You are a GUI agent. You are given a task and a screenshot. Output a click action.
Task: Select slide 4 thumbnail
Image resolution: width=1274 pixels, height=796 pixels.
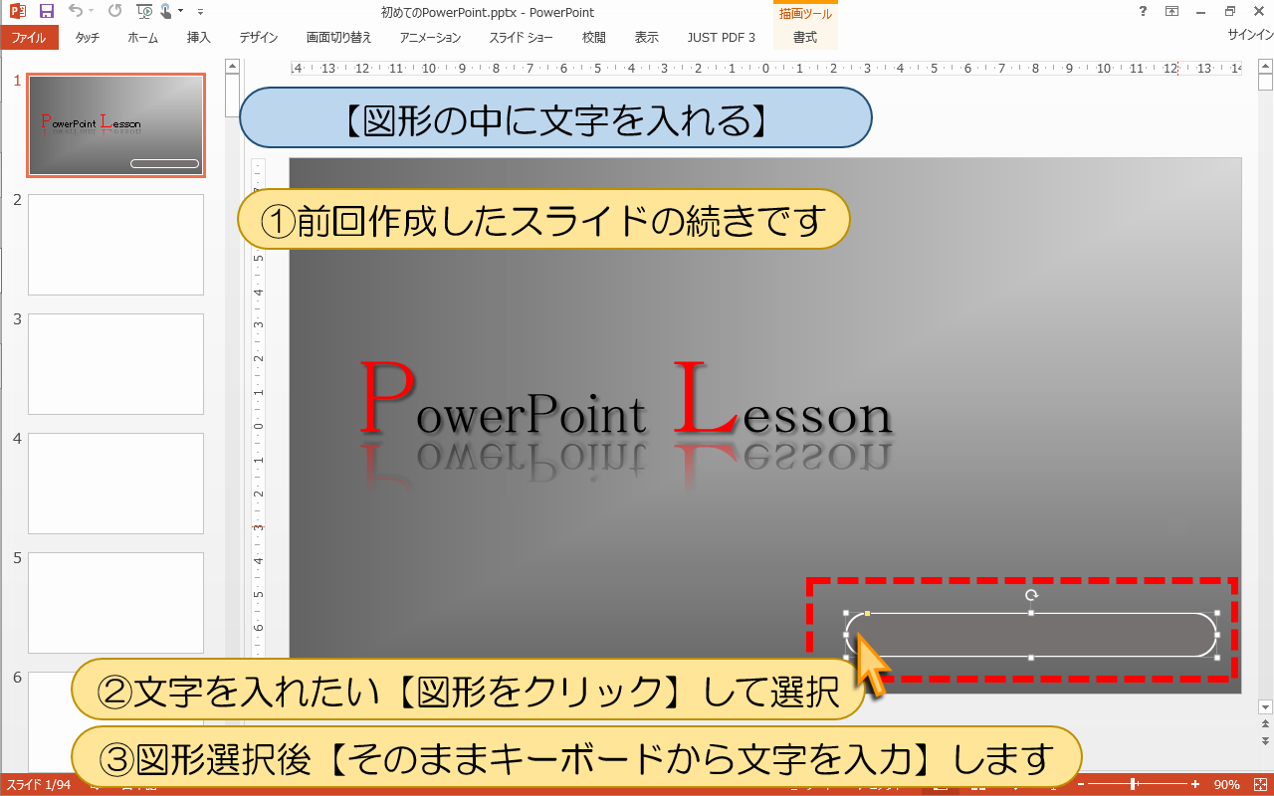tap(115, 484)
